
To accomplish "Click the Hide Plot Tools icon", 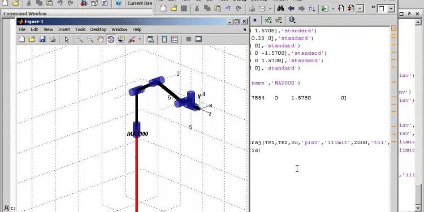I will [188, 40].
